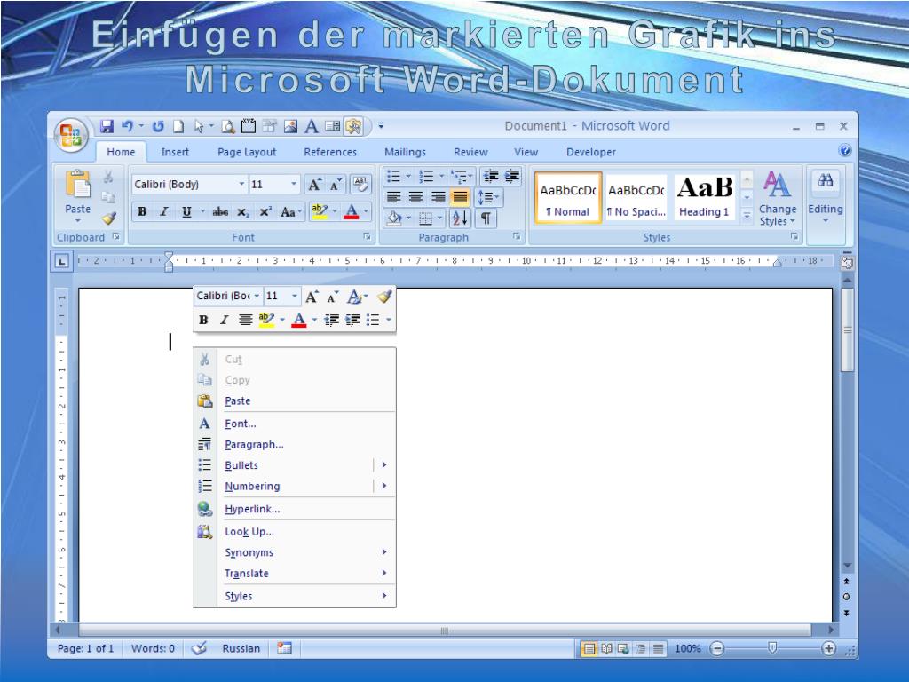Screen dimensions: 909x682
Task: Toggle Italic in ribbon Font group
Action: 164,211
